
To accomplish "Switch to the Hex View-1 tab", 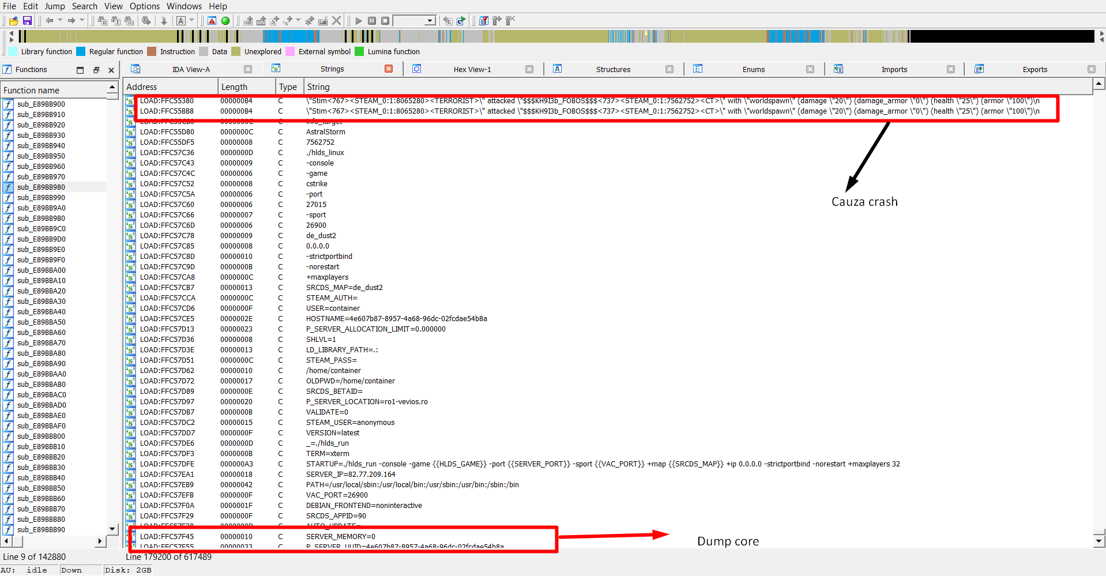I will tap(472, 70).
